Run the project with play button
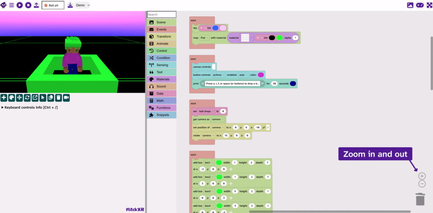Viewport: 433px width, 213px height. pyautogui.click(x=19, y=5)
